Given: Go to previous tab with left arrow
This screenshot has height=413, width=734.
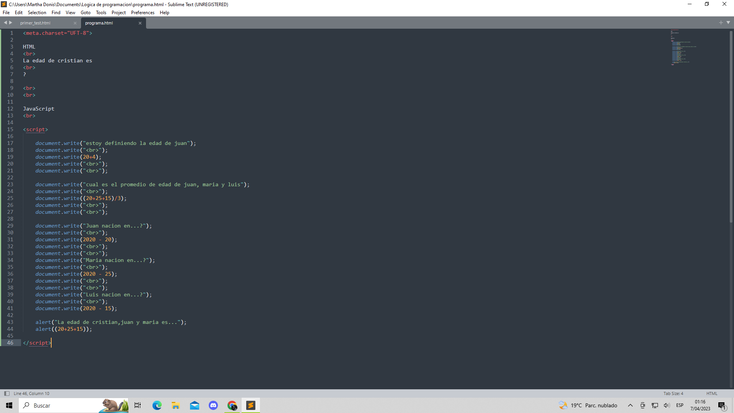Looking at the screenshot, I should click(x=5, y=23).
